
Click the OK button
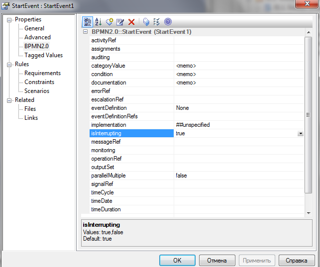coord(177,260)
